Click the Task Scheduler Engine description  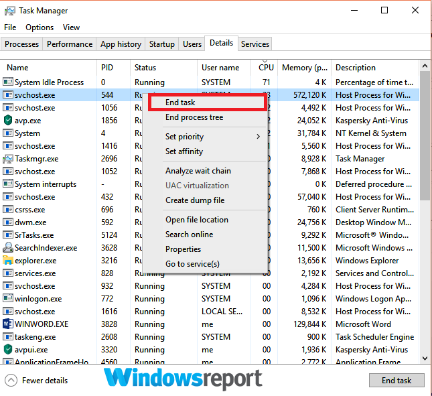coord(374,337)
